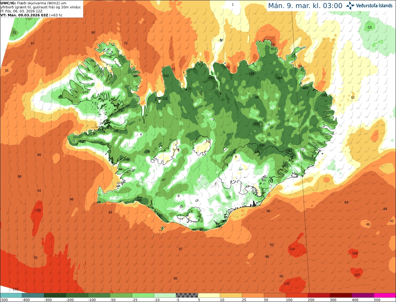Click the -76 value in west Iceland
Screen dimensions: 396x302
[x=147, y=152]
